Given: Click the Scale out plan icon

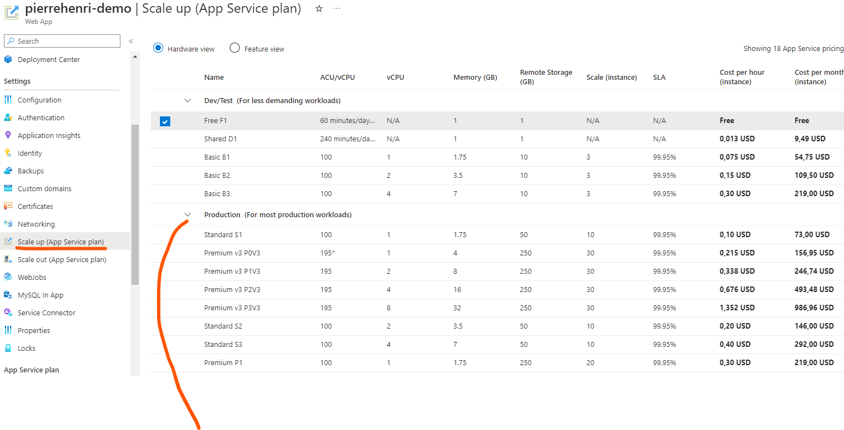Looking at the screenshot, I should (x=8, y=259).
